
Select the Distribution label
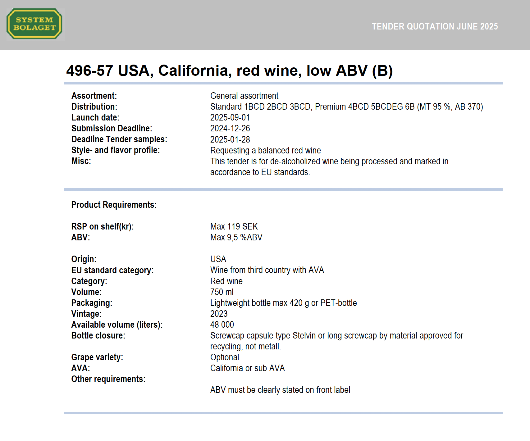[x=94, y=107]
